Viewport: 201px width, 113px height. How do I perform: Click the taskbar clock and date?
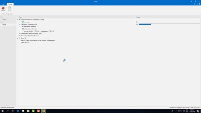[x=192, y=111]
